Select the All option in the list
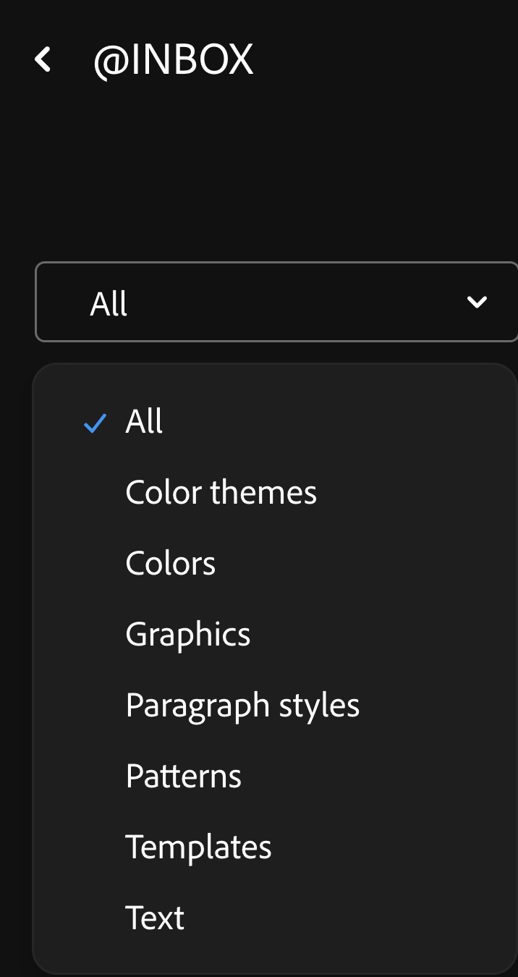The height and width of the screenshot is (977, 518). [x=144, y=422]
